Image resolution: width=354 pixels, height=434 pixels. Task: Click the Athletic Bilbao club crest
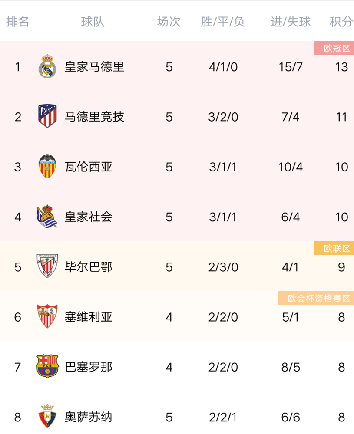[x=47, y=266]
